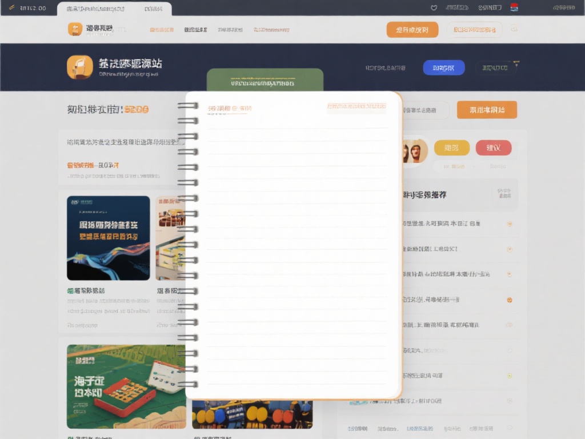The width and height of the screenshot is (585, 439).
Task: Switch to the active browser tab at top
Action: (114, 9)
